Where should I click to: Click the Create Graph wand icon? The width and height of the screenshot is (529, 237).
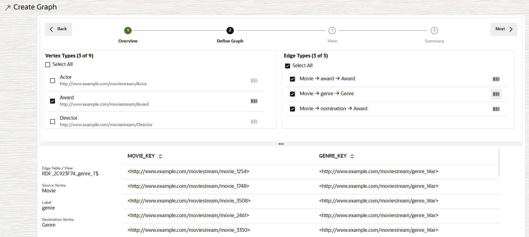(8, 7)
